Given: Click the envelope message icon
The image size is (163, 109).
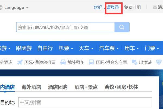Looking at the screenshot, I should coord(155,7).
